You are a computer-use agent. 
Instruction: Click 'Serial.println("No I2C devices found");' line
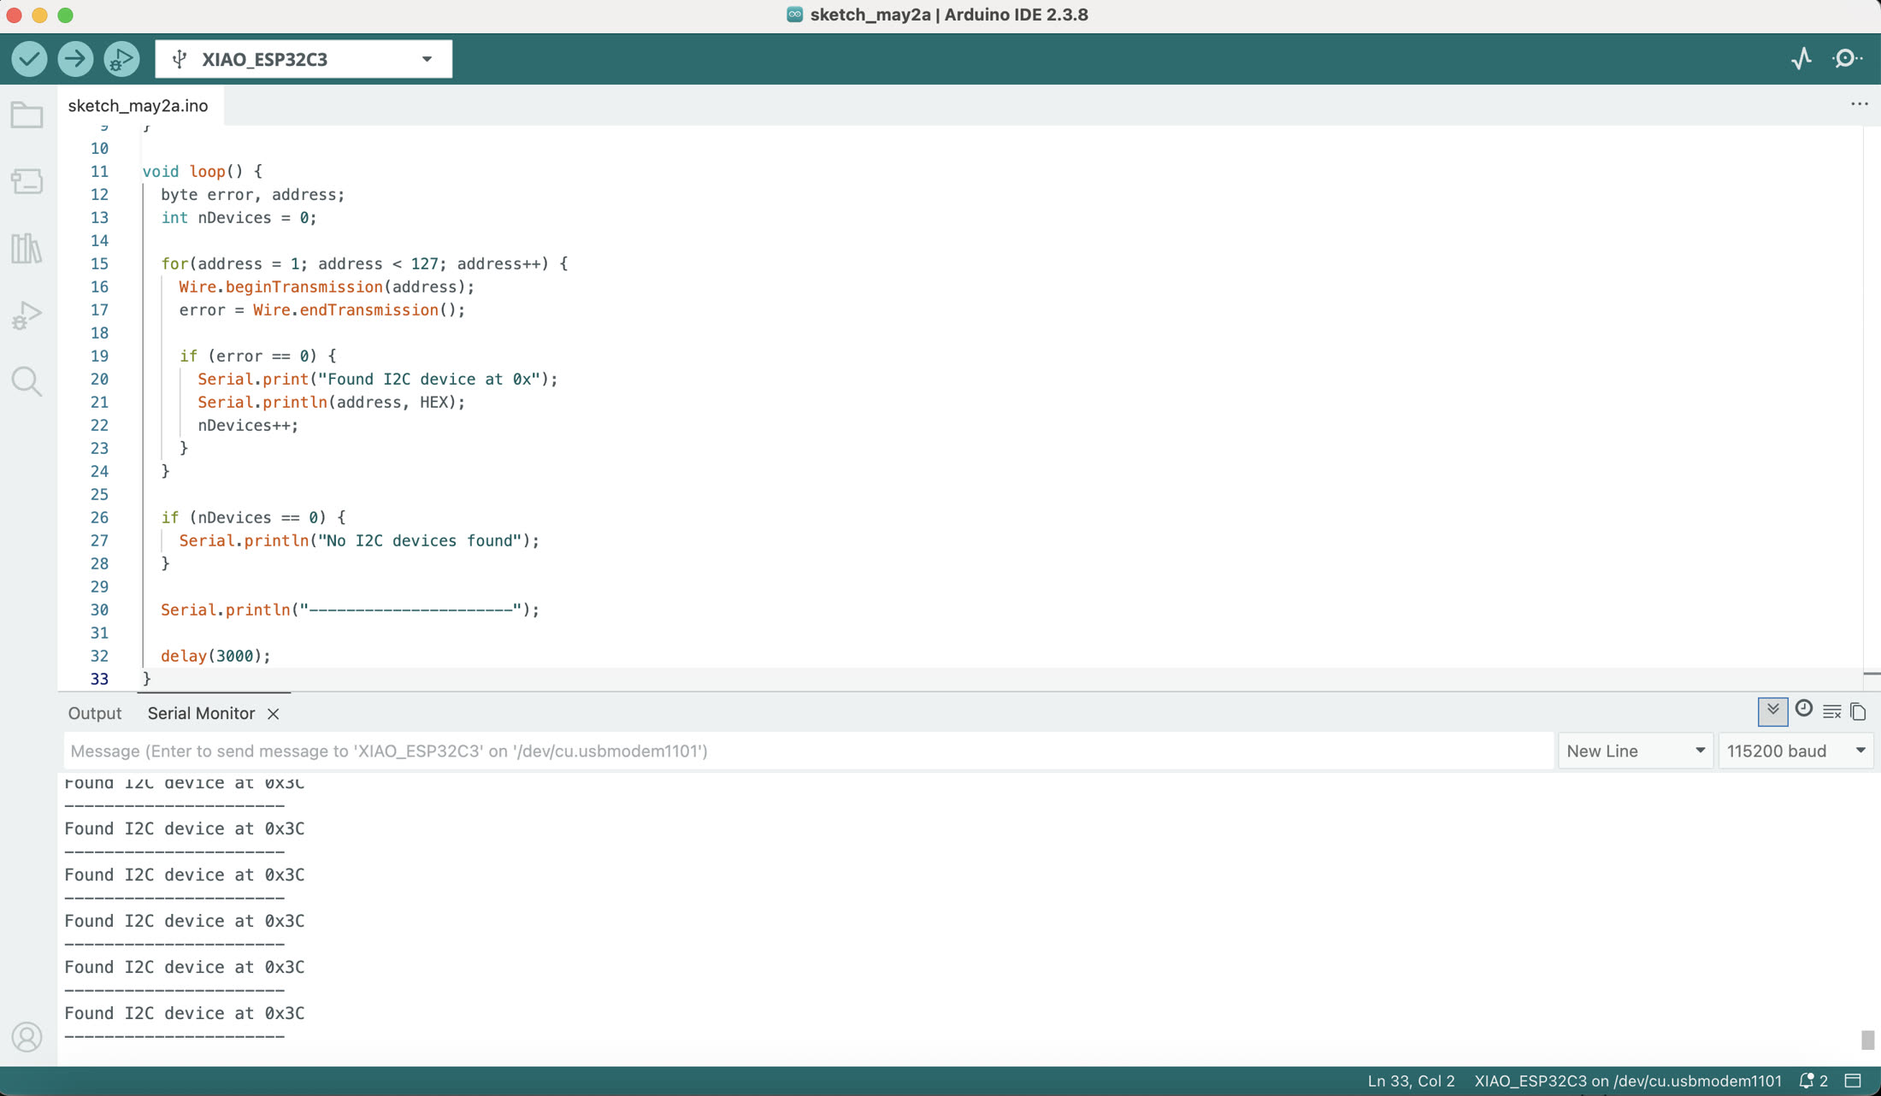tap(359, 540)
